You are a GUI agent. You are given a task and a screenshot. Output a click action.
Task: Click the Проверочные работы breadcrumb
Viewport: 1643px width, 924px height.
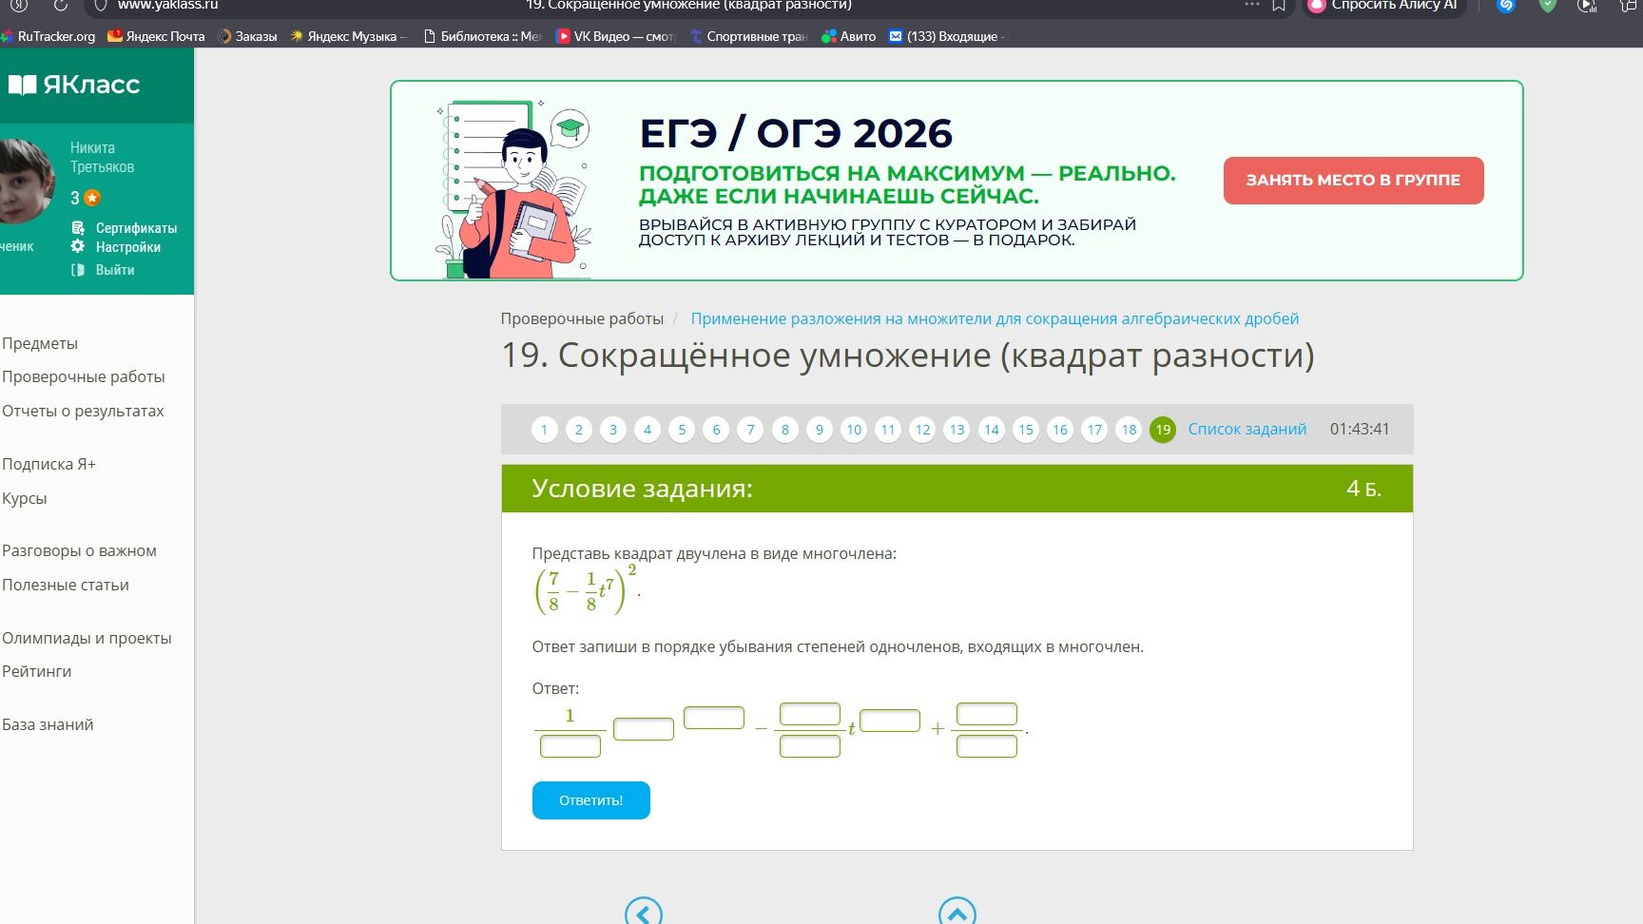coord(582,318)
